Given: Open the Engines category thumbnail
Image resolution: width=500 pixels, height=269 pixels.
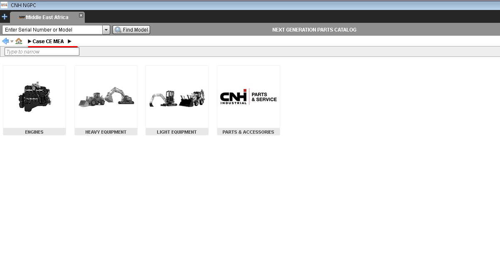Looking at the screenshot, I should tap(34, 97).
